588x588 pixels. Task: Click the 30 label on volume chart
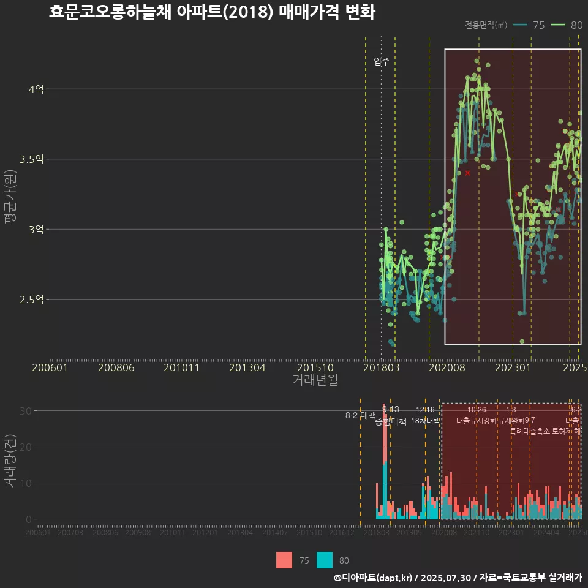click(x=26, y=411)
